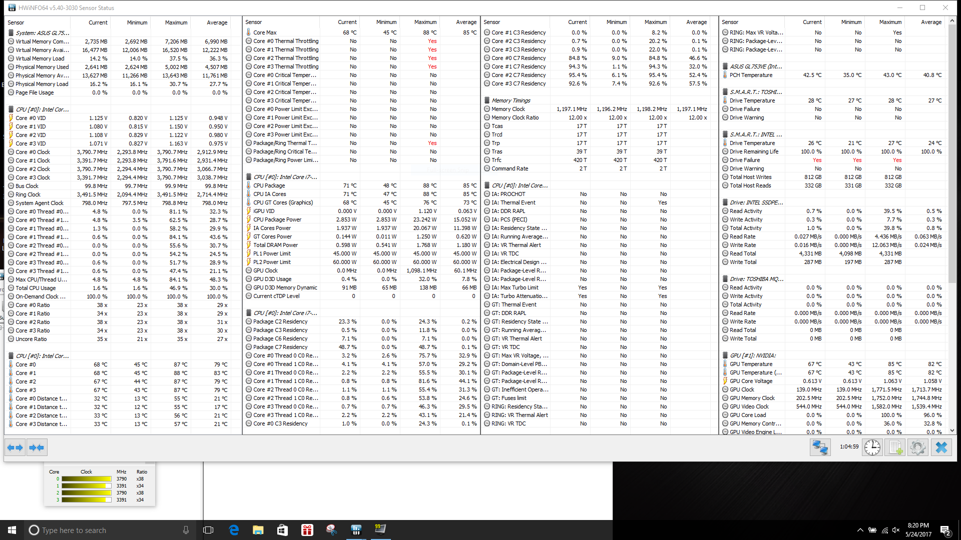Click the Type here to search box
Image resolution: width=961 pixels, height=540 pixels.
tap(74, 530)
